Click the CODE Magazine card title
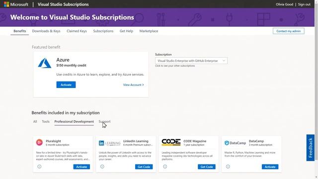 point(195,141)
